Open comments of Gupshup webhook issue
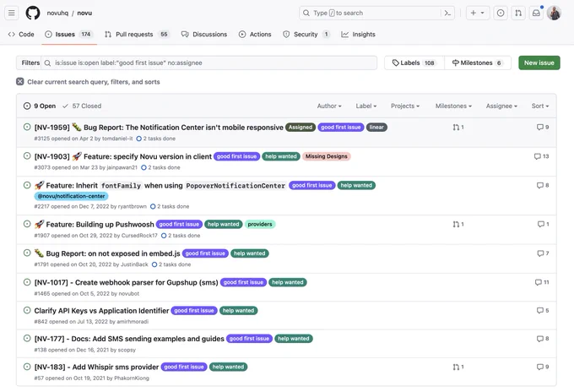574x392 pixels. (542, 282)
